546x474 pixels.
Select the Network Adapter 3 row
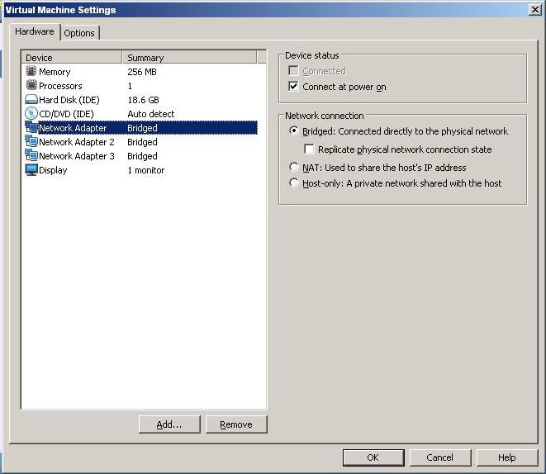pos(141,156)
